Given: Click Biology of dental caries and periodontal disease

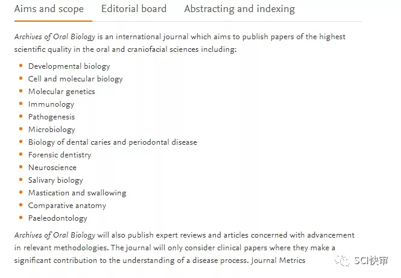Looking at the screenshot, I should point(112,142).
